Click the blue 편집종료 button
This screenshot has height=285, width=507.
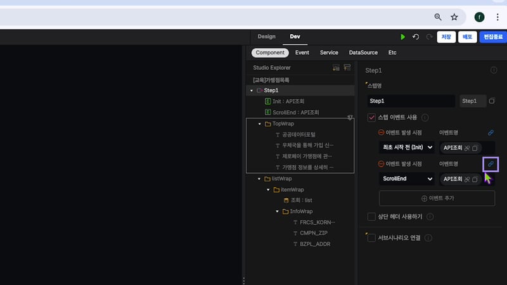pos(493,37)
